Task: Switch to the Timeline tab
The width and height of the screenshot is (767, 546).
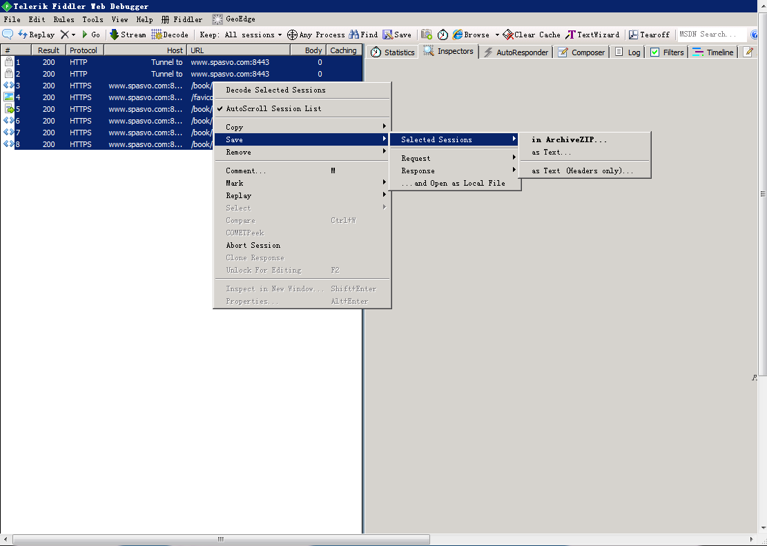Action: [713, 52]
